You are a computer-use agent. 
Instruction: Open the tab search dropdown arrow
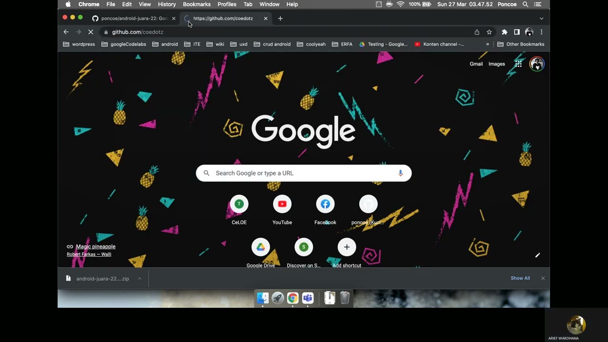tap(541, 19)
